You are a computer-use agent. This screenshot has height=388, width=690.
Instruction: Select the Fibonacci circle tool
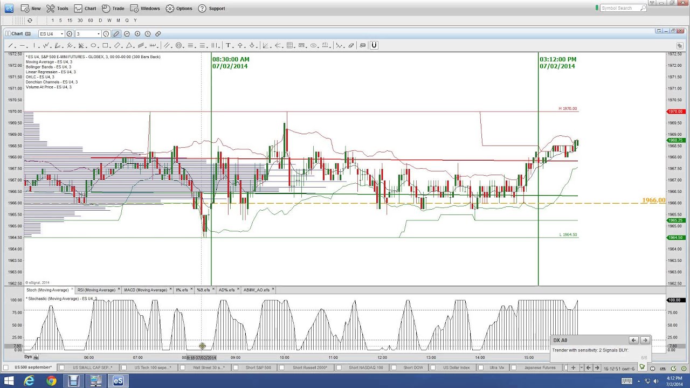(x=178, y=46)
